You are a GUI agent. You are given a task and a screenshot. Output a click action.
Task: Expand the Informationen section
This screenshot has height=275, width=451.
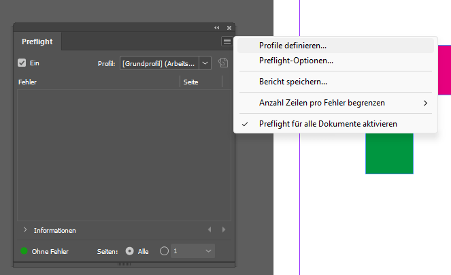click(25, 230)
